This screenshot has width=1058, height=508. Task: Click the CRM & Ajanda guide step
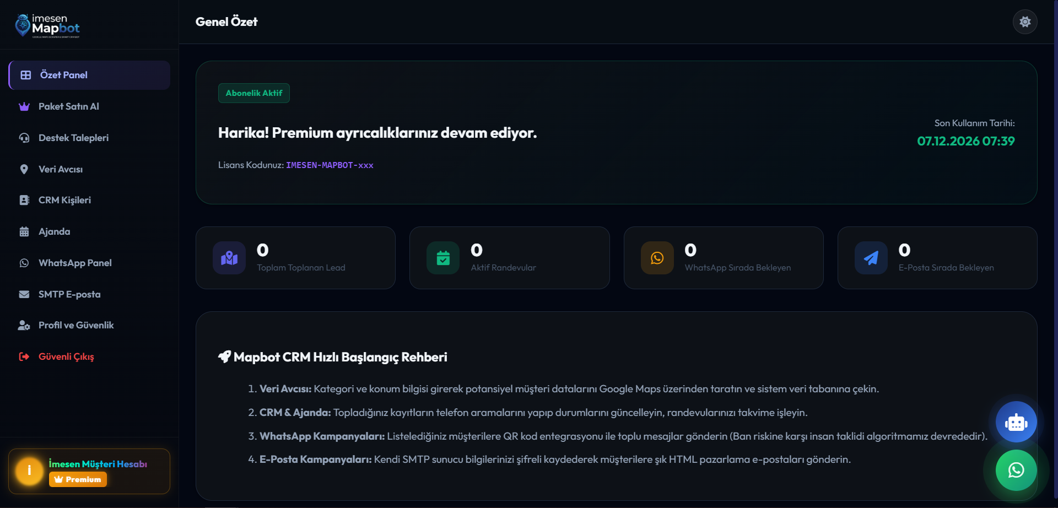click(x=533, y=413)
